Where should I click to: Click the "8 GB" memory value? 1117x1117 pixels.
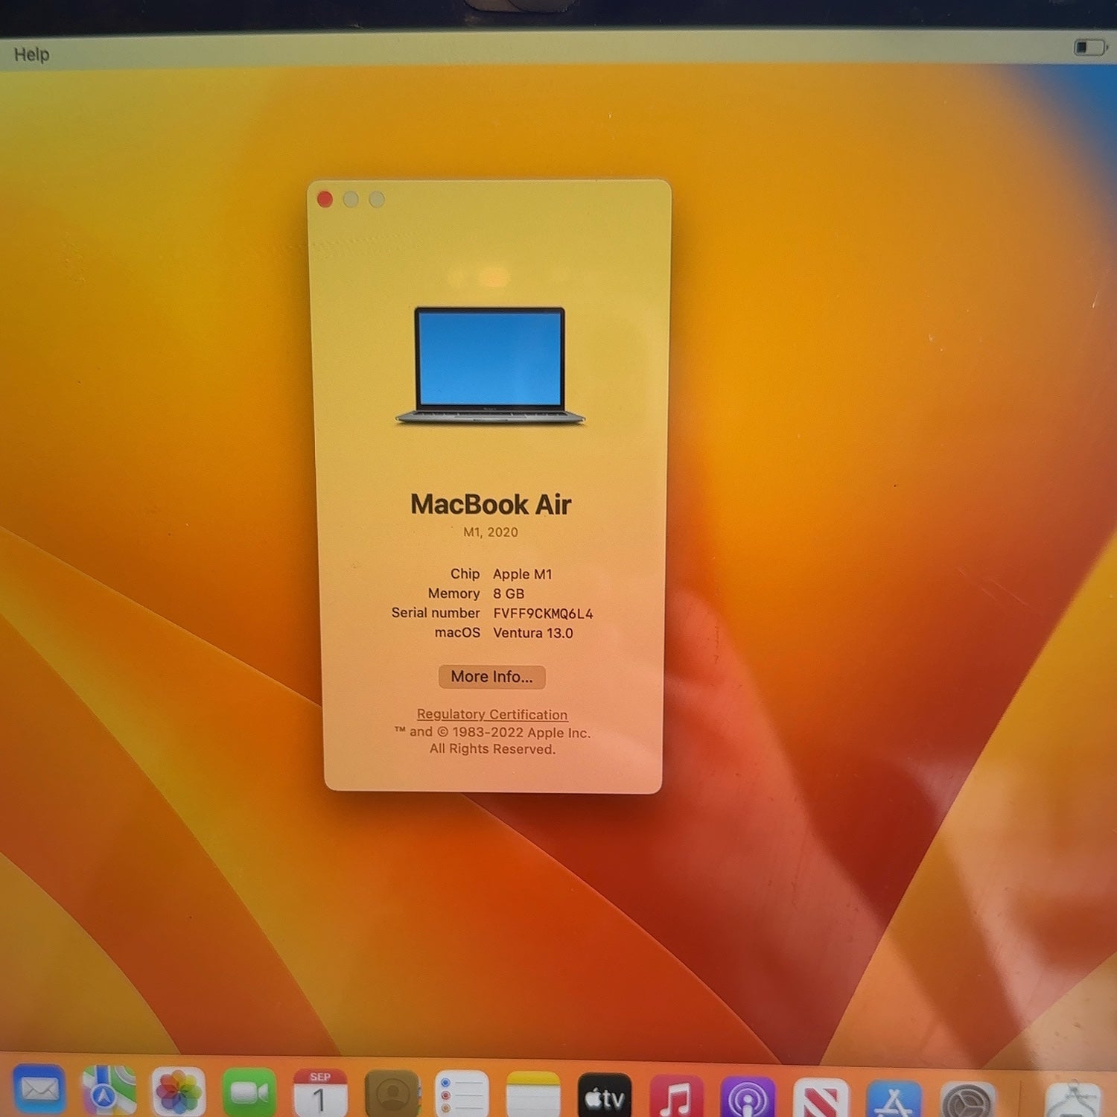click(509, 593)
